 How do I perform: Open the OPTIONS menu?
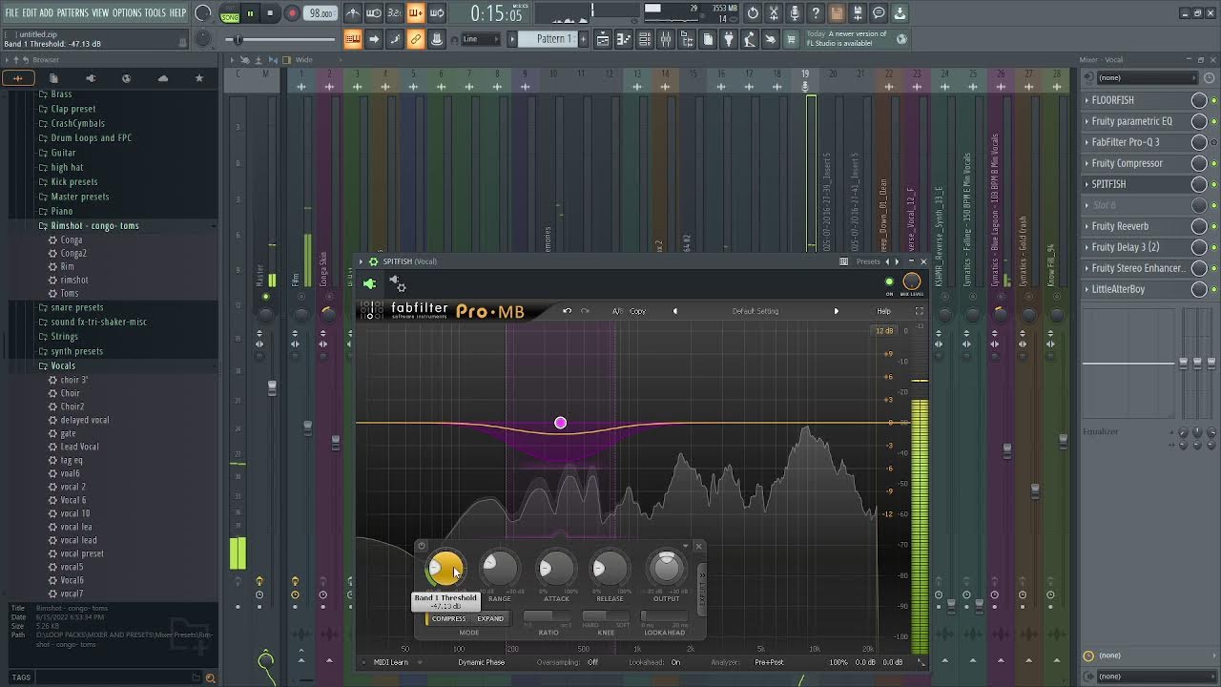pyautogui.click(x=127, y=12)
